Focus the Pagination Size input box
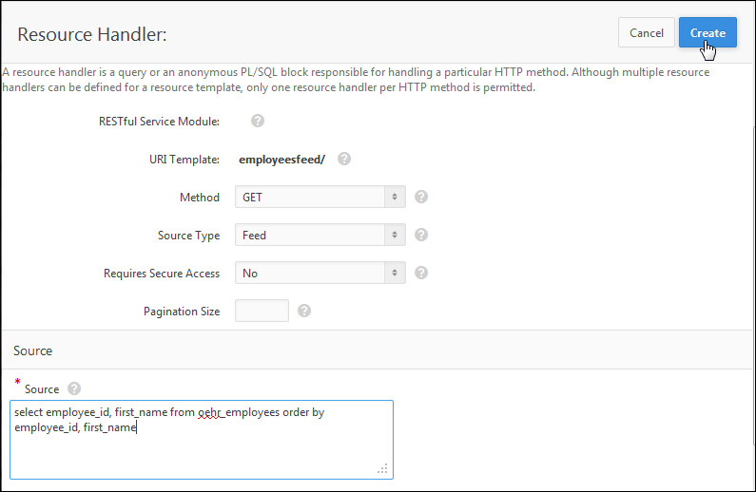This screenshot has width=756, height=492. (x=262, y=311)
